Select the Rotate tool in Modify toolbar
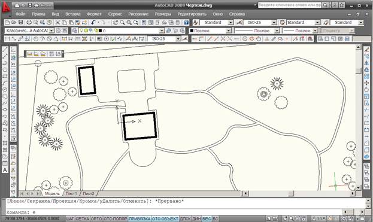373x222 pixels. (366, 90)
